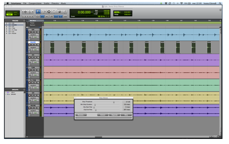Open KIK track view selector waveform dropdown
This screenshot has width=229, height=144.
[34, 35]
